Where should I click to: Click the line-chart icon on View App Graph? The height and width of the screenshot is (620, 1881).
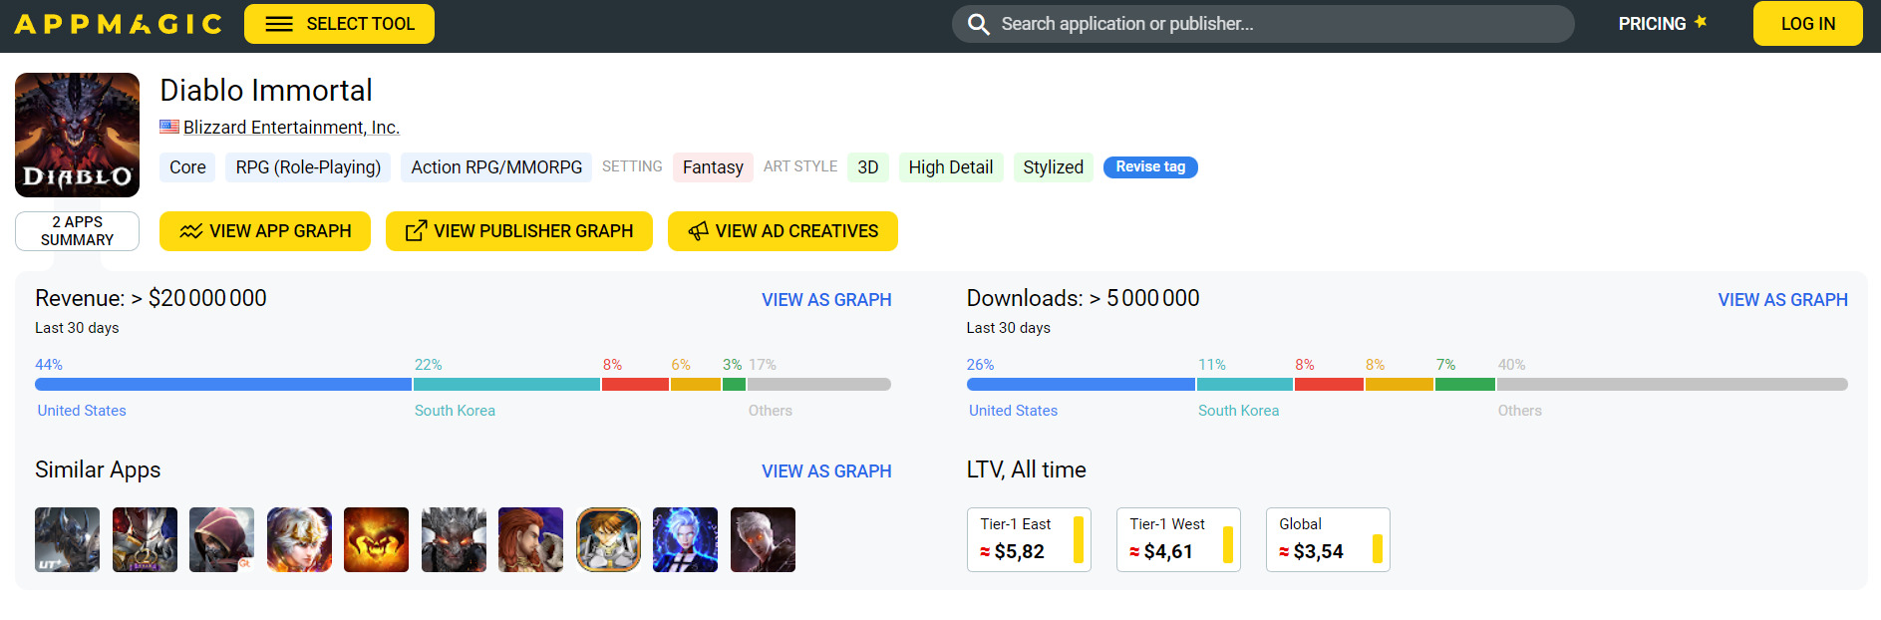(x=190, y=231)
